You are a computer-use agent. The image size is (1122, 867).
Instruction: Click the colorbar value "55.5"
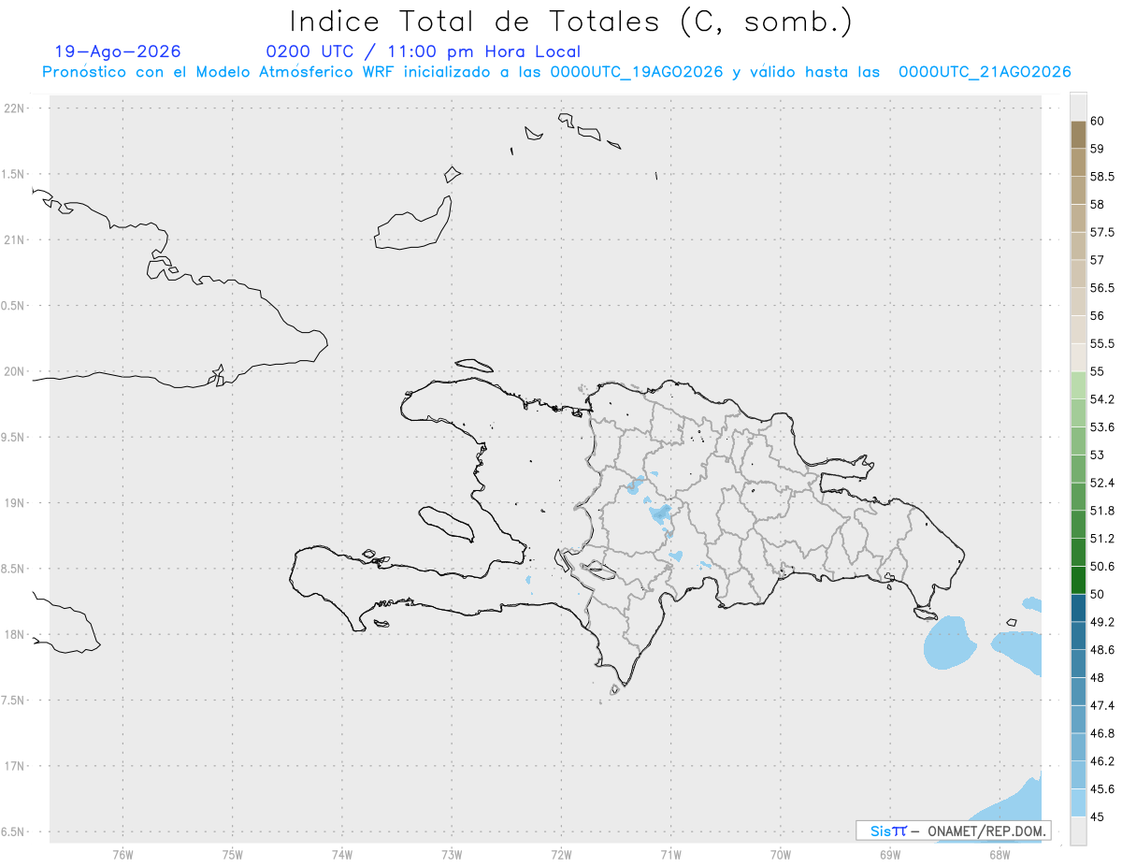tap(1101, 343)
